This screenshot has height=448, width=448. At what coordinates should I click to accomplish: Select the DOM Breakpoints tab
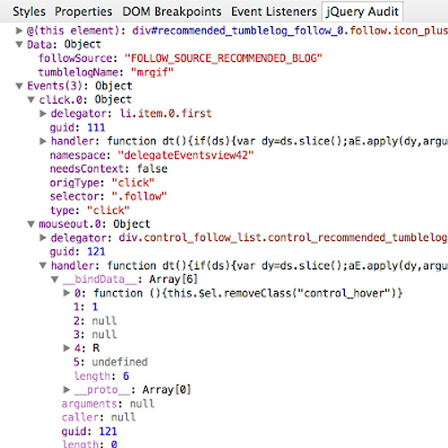[x=172, y=12]
